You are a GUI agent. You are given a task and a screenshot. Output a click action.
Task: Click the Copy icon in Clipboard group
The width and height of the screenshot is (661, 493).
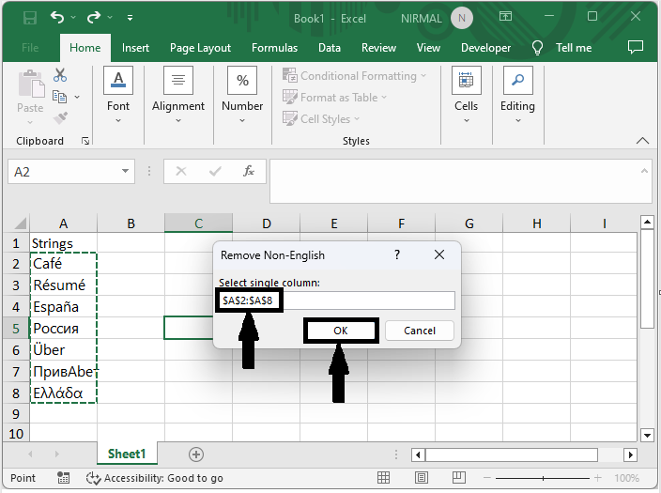coord(60,97)
